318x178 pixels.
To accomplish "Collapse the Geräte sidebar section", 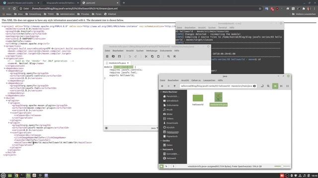I will 161,140.
